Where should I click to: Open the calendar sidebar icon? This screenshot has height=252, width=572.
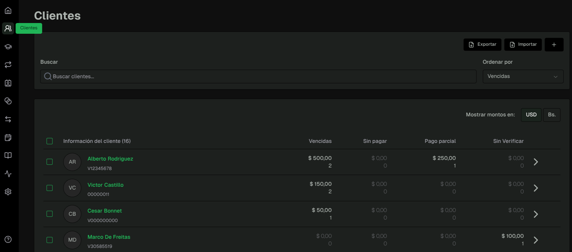tap(8, 138)
